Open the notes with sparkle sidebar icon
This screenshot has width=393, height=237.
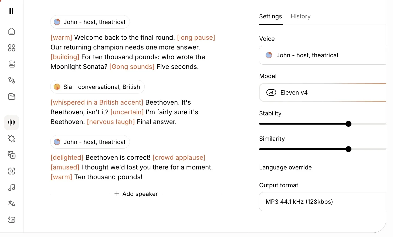[x=12, y=64]
